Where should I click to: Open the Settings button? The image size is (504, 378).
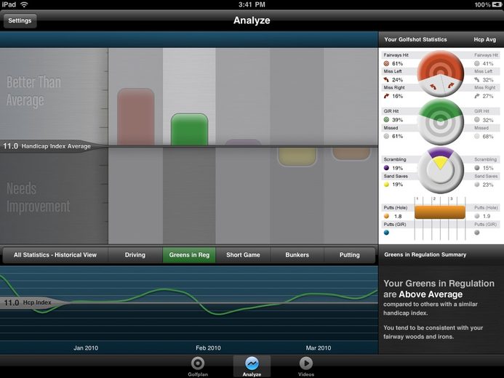[20, 20]
